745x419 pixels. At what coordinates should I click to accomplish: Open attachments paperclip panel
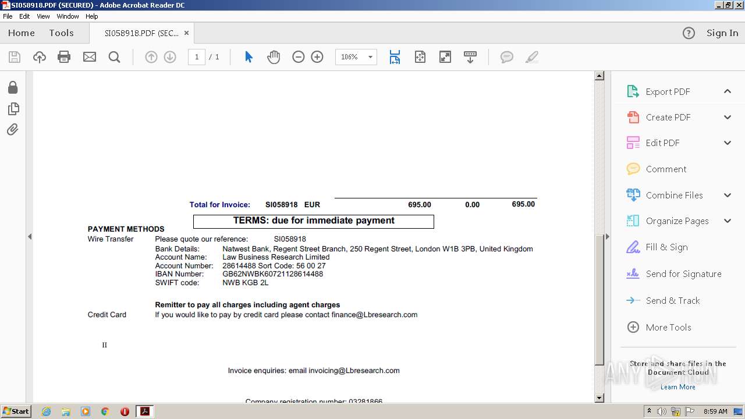(x=13, y=129)
